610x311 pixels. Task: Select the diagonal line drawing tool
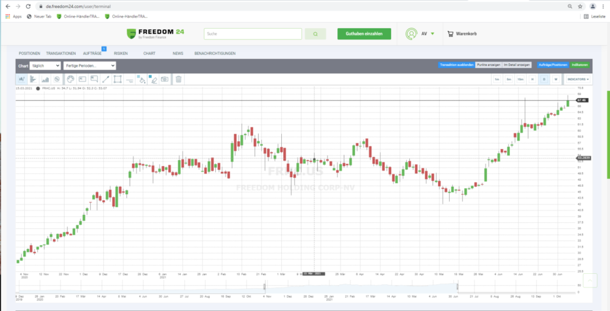point(106,79)
